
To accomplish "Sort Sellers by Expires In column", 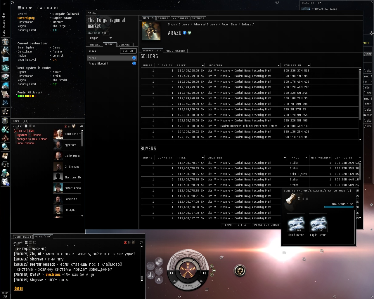I will click(x=296, y=65).
